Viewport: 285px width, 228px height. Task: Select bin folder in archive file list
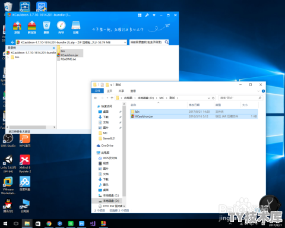click(61, 51)
